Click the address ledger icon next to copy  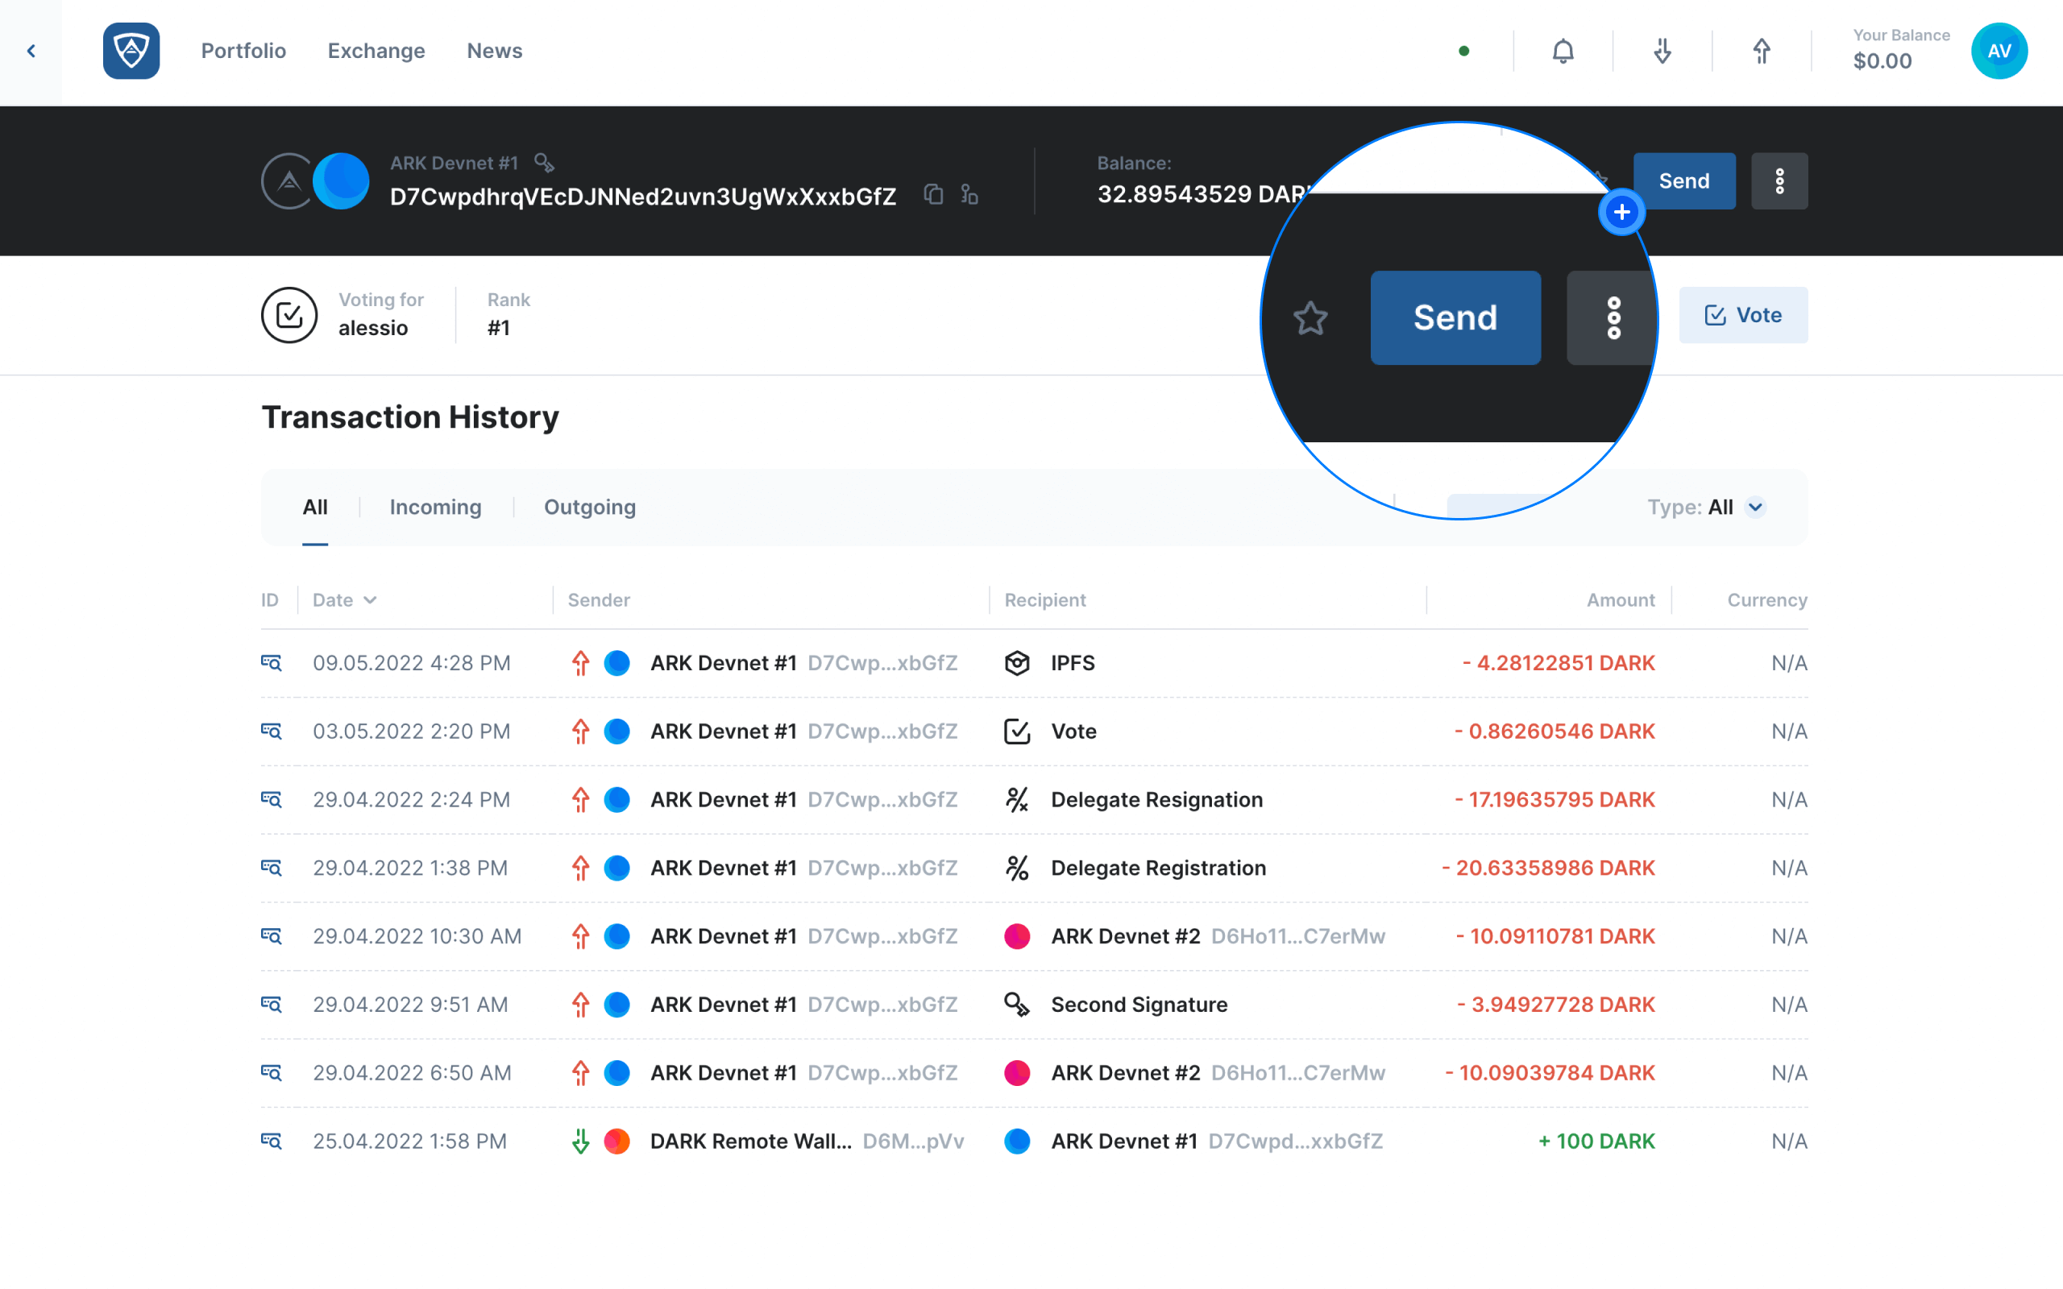(969, 194)
